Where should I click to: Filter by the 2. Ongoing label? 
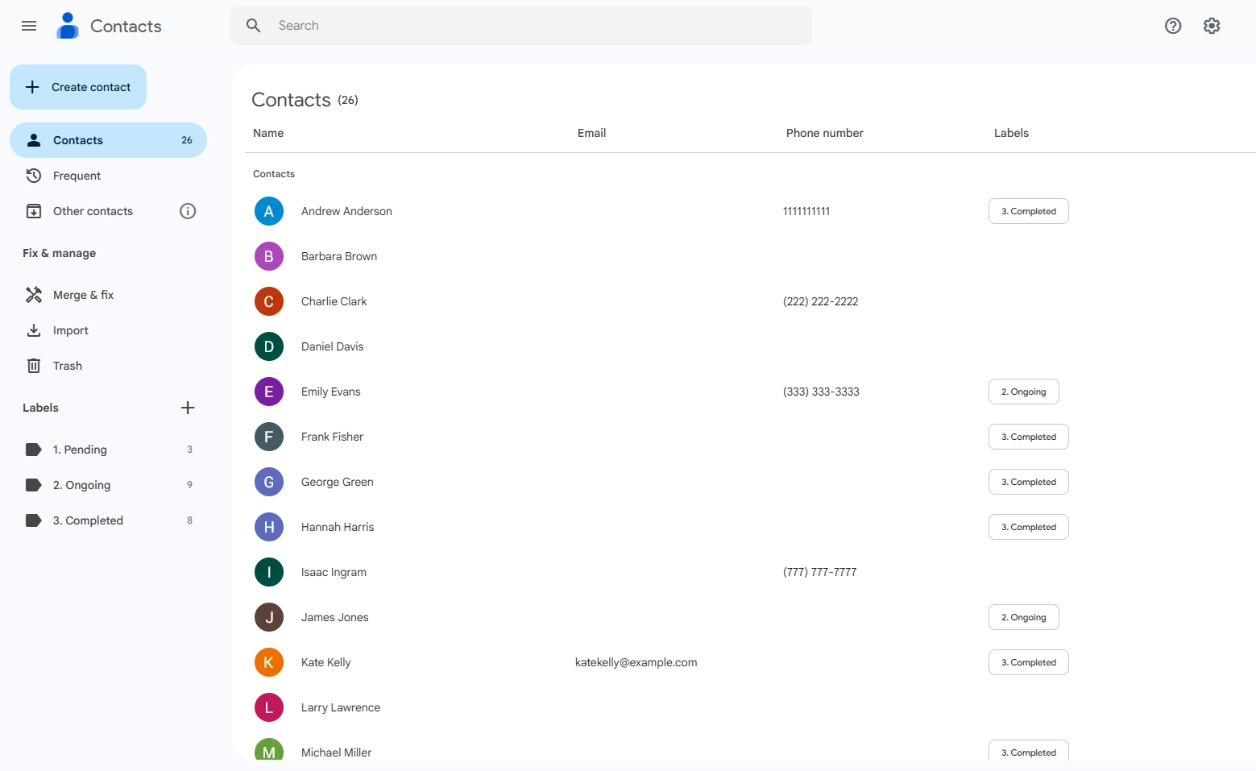click(x=108, y=485)
